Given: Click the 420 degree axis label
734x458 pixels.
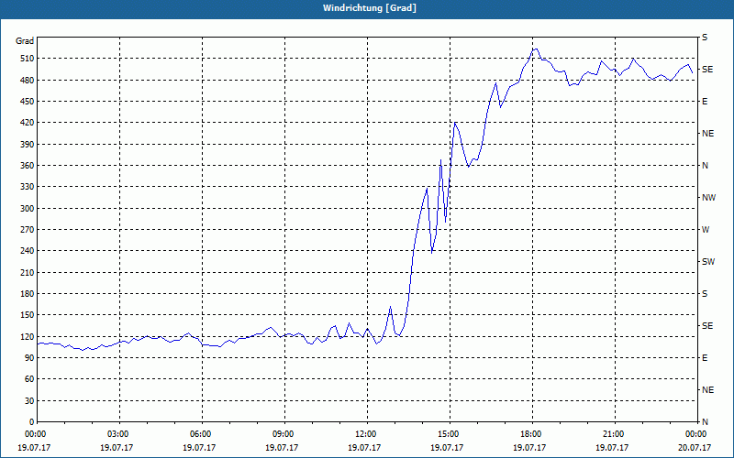Looking at the screenshot, I should [x=27, y=123].
